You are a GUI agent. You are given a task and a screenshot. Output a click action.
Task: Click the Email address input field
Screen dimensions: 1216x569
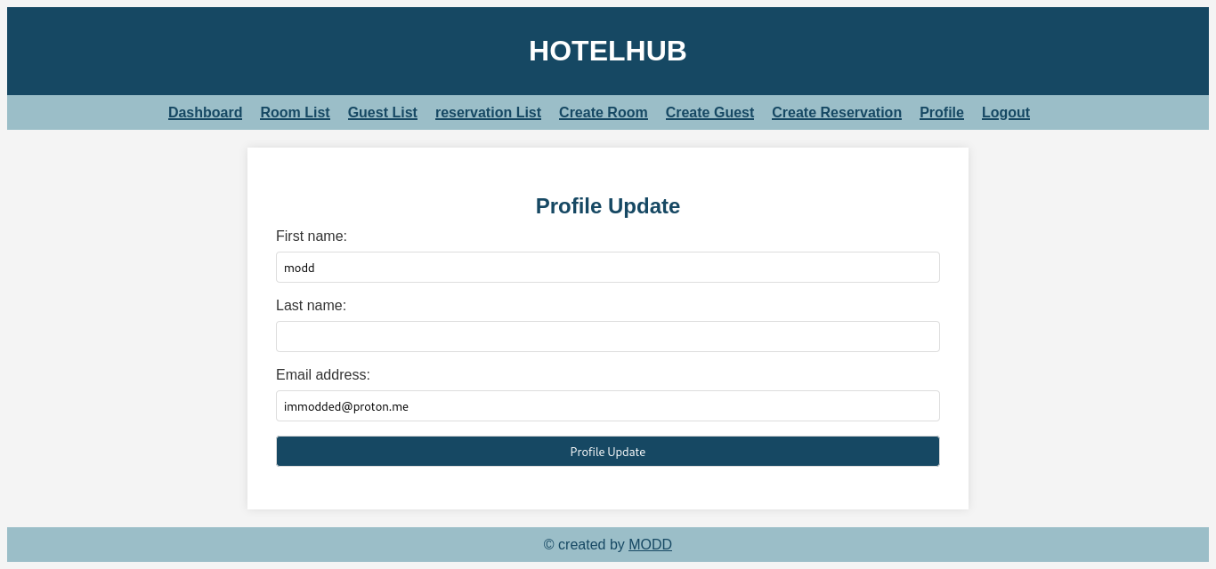(608, 405)
